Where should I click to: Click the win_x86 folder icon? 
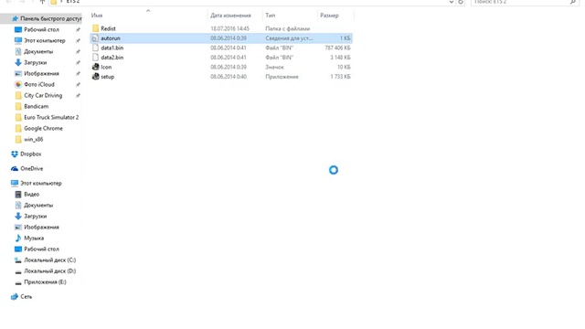(18, 139)
